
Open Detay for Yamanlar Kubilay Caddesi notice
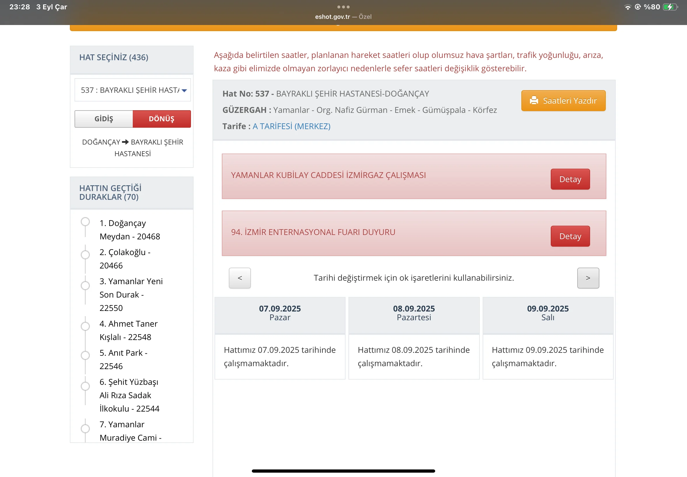tap(570, 179)
